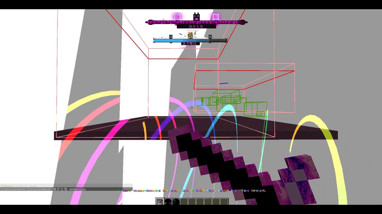Select the second hotbar slot item
382x214 pixels.
168,202
